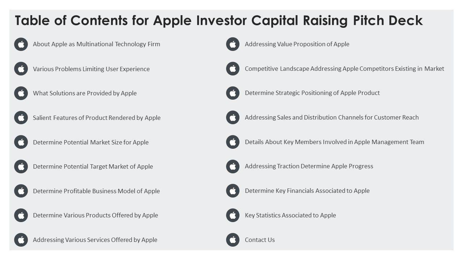Click Apple icon next to Key Statistics entry
The image size is (463, 260).
pyautogui.click(x=233, y=215)
